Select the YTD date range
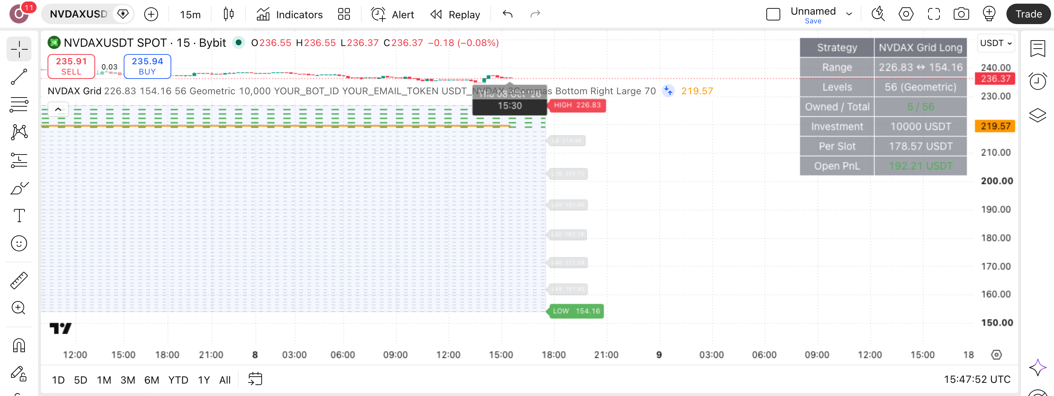The width and height of the screenshot is (1054, 396). pos(178,380)
